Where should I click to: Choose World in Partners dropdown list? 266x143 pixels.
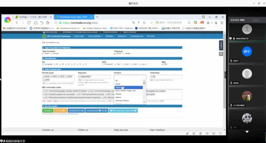[129, 84]
